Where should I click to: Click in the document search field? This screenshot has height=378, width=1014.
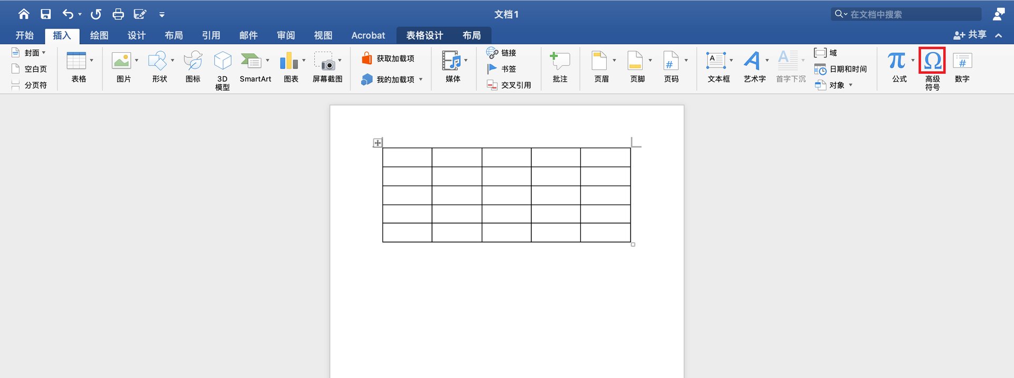pos(906,14)
